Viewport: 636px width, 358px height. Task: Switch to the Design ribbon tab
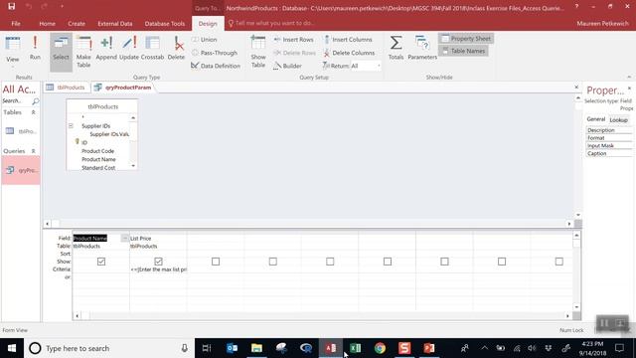pos(208,24)
